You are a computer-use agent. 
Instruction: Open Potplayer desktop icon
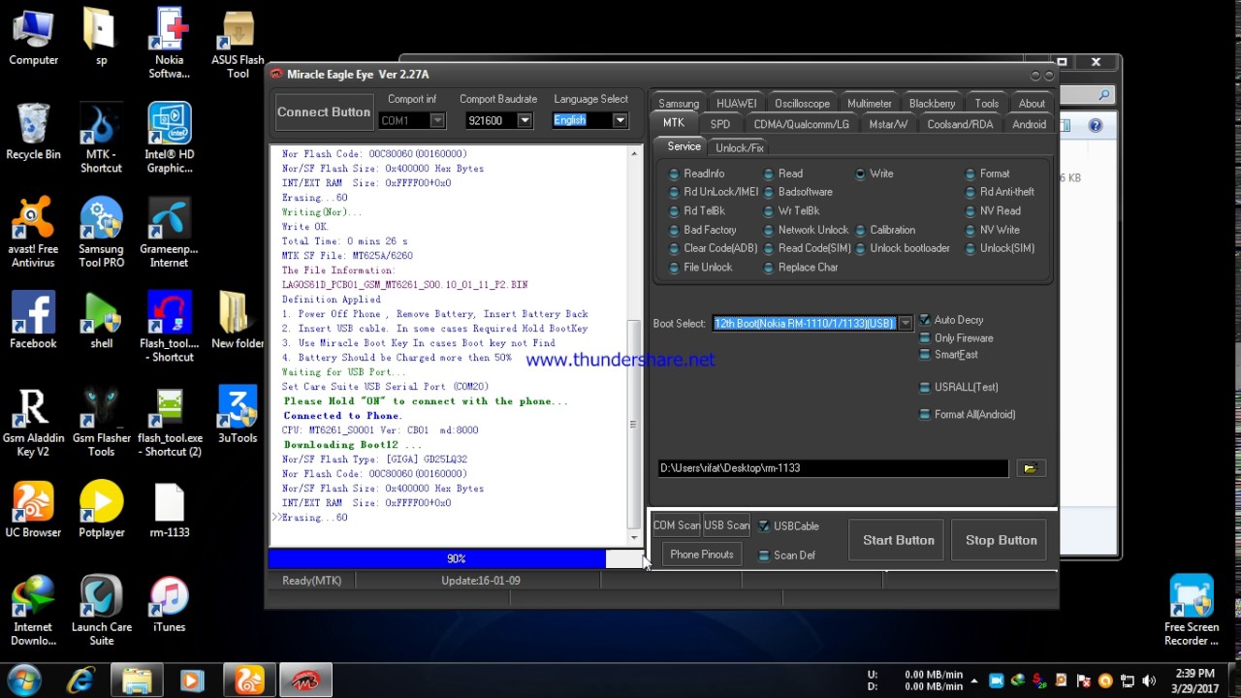[101, 511]
